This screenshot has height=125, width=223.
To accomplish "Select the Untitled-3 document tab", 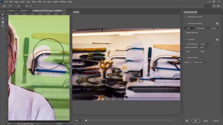I will 48,11.
